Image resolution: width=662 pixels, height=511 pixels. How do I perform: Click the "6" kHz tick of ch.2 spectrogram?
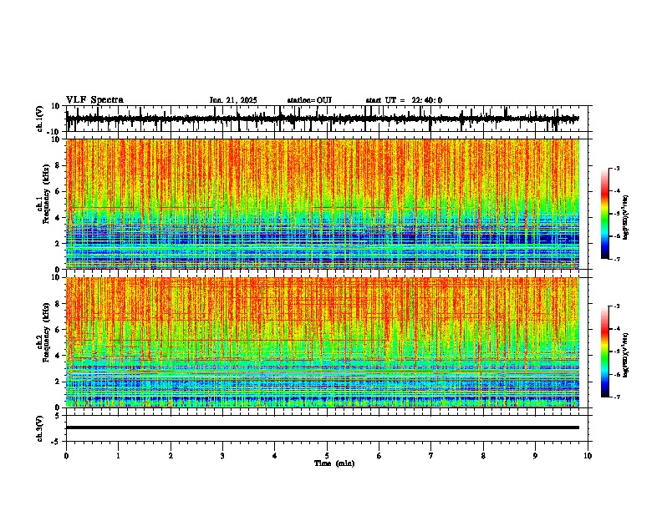coord(59,330)
